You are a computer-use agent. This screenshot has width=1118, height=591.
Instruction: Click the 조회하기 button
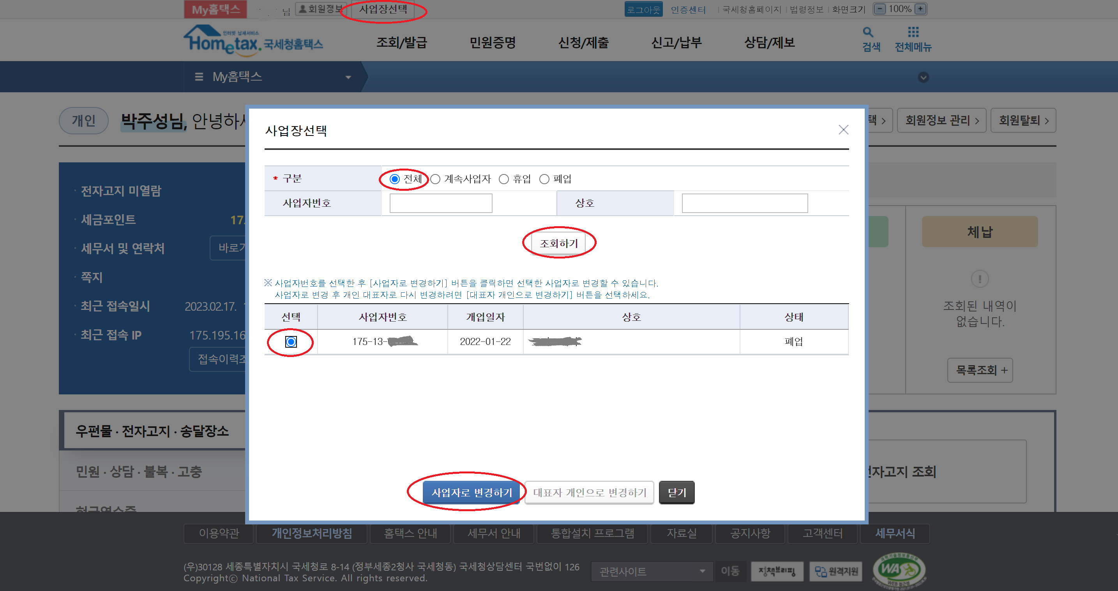pos(558,243)
